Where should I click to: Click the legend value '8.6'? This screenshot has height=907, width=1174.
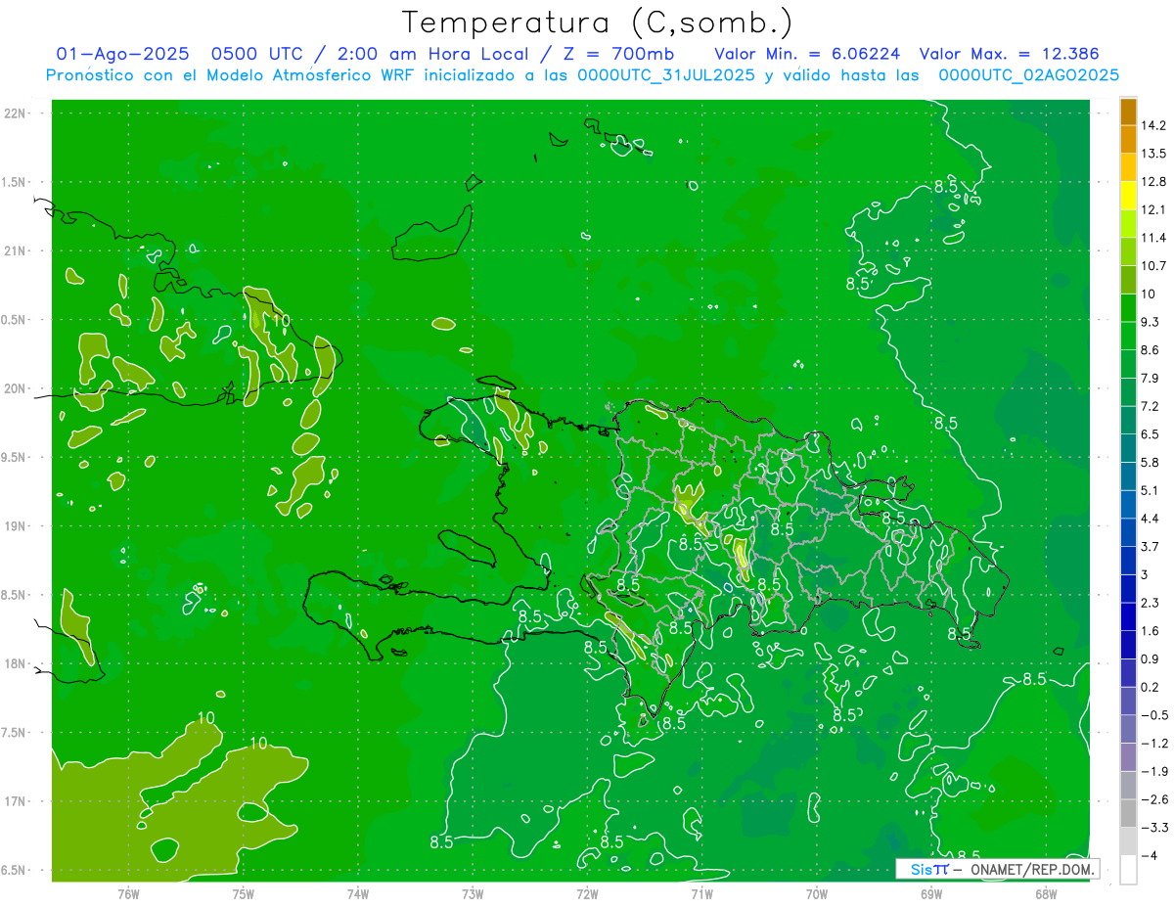click(x=1151, y=350)
